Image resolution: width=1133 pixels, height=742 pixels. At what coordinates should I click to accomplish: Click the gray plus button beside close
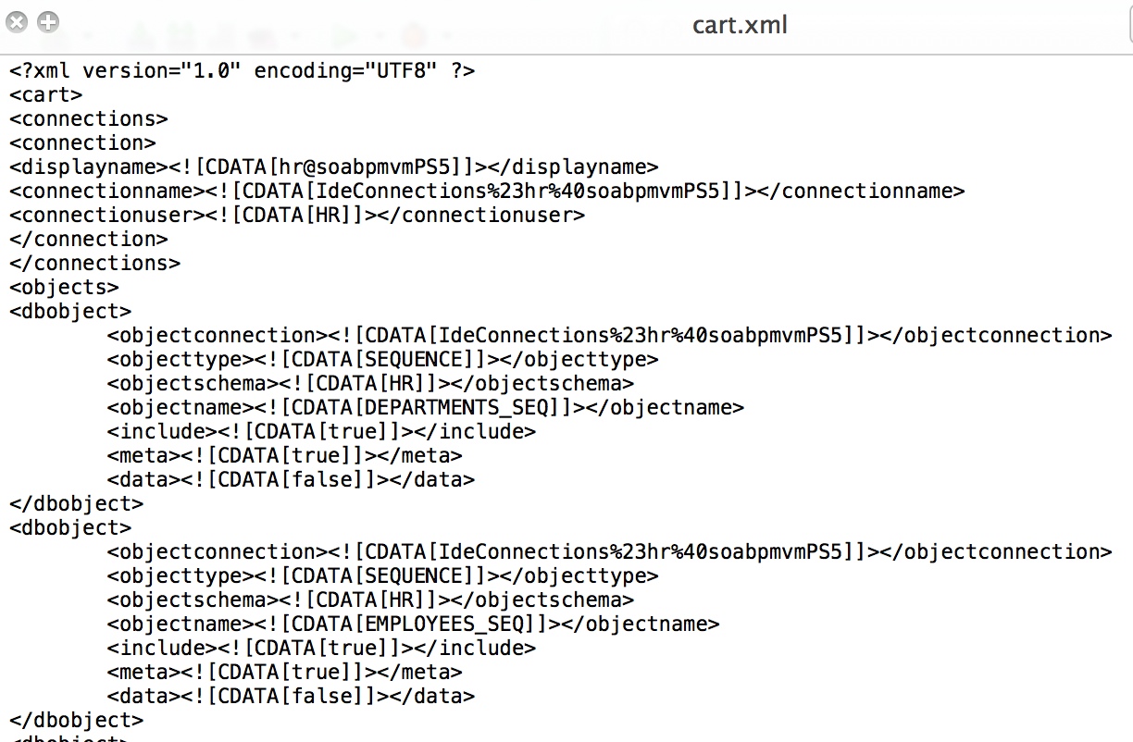tap(48, 22)
